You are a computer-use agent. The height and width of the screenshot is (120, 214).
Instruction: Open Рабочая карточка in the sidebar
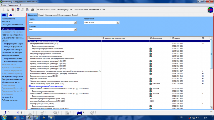click(x=10, y=100)
